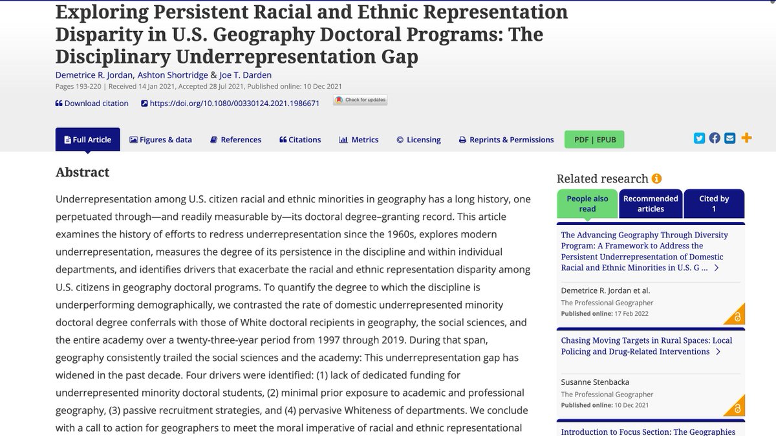Expand chevron after Drug-Related Interventions title
The height and width of the screenshot is (436, 776).
(x=718, y=351)
